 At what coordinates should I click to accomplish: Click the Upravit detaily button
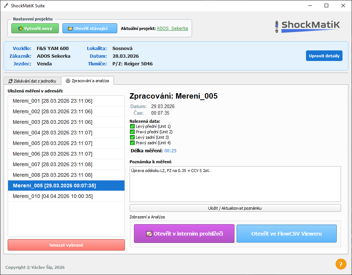click(x=324, y=56)
